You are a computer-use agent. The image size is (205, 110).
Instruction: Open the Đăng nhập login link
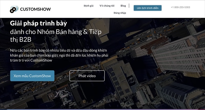pyautogui.click(x=120, y=13)
